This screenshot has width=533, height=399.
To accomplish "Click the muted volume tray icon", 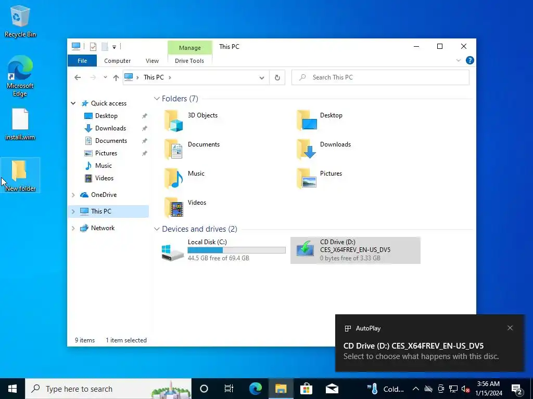I will (466, 389).
